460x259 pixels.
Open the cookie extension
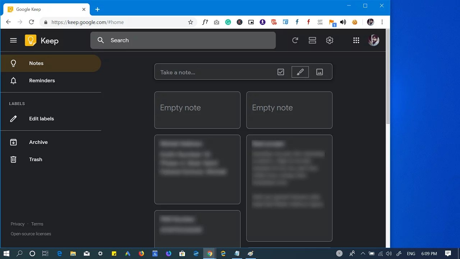point(355,22)
